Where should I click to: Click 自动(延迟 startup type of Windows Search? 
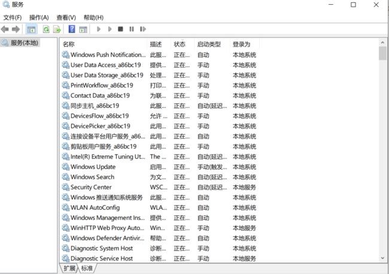click(x=212, y=177)
